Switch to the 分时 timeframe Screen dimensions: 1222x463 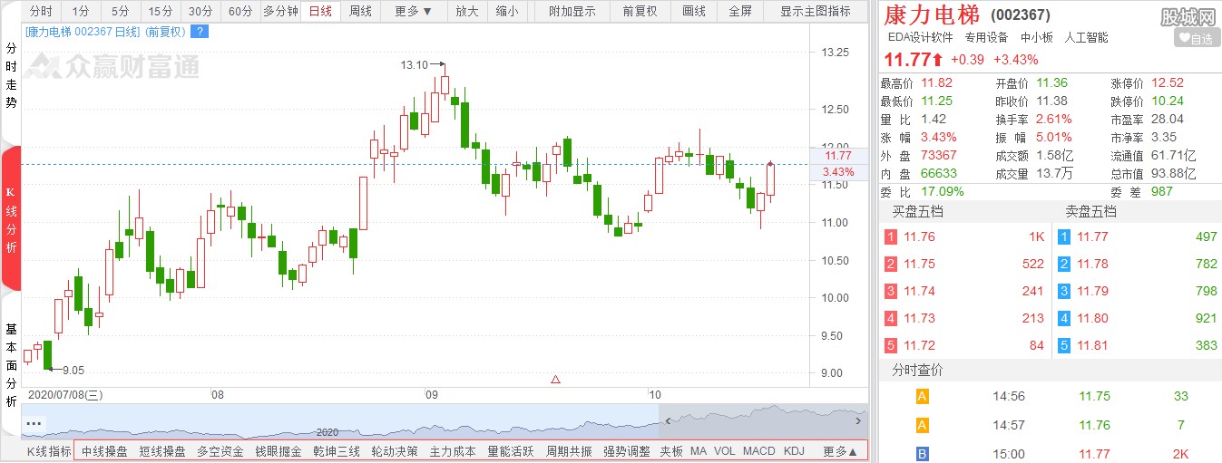point(41,12)
